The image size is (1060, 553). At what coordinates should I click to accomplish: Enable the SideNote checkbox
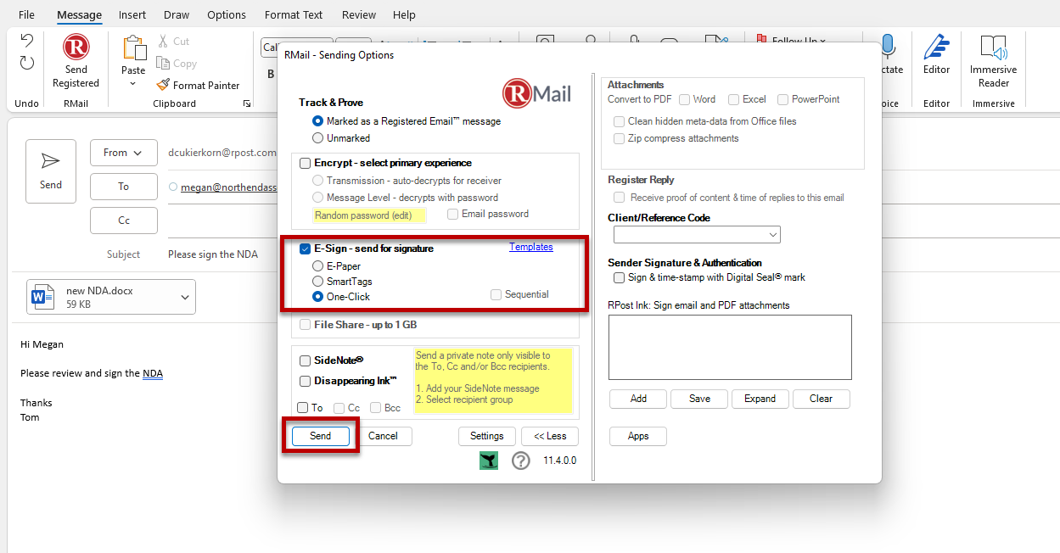coord(306,360)
